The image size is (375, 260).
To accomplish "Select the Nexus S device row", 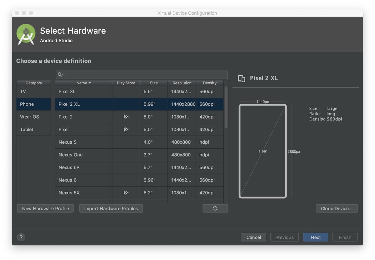I will [x=139, y=142].
